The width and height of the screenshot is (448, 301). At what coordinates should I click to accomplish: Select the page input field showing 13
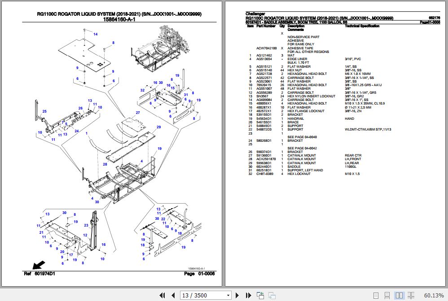click(x=198, y=295)
